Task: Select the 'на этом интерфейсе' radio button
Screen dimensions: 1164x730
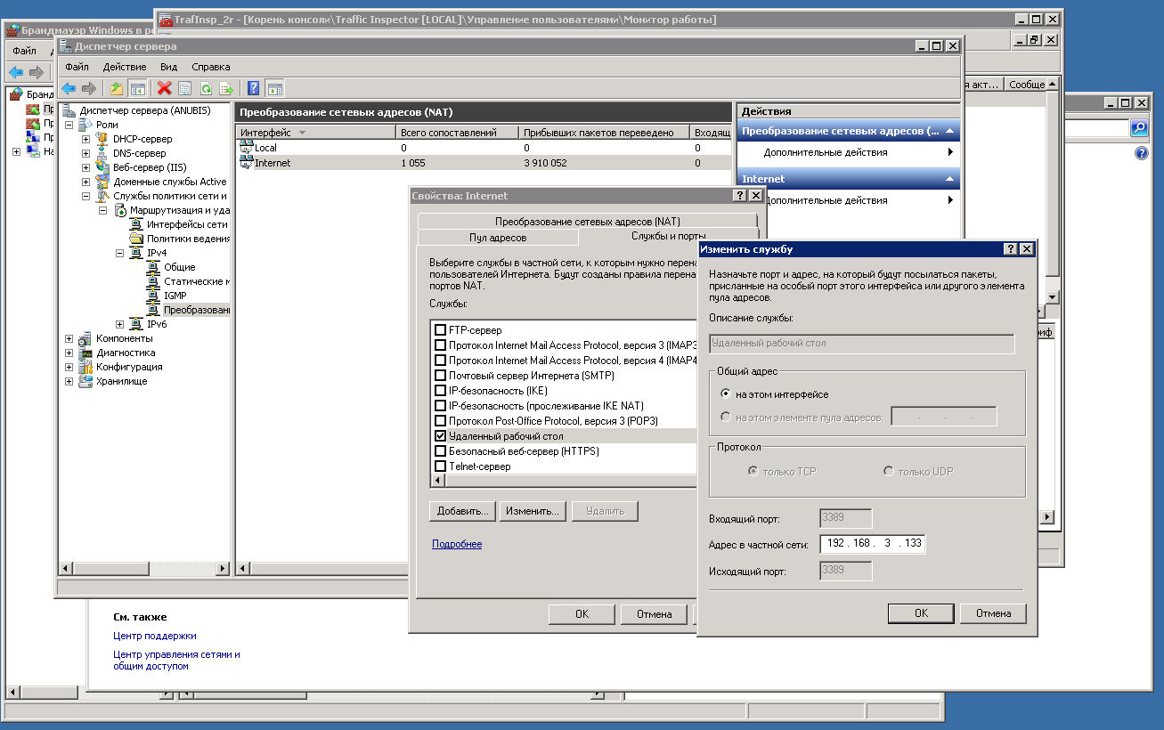Action: [727, 394]
